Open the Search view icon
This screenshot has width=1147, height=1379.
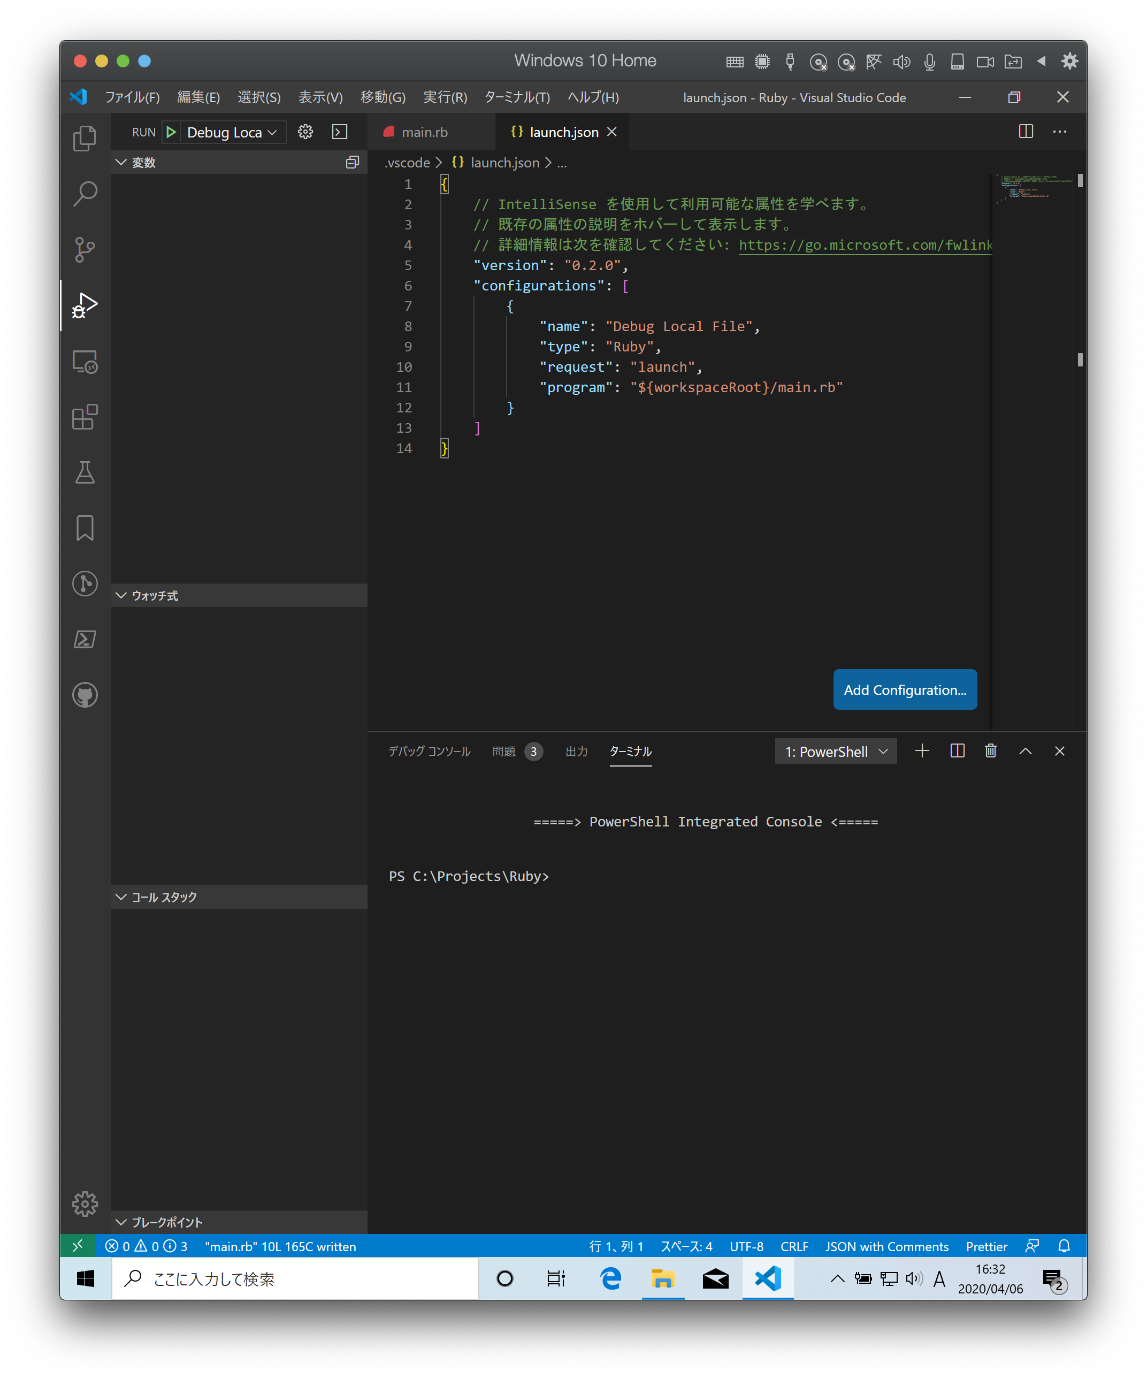tap(85, 194)
